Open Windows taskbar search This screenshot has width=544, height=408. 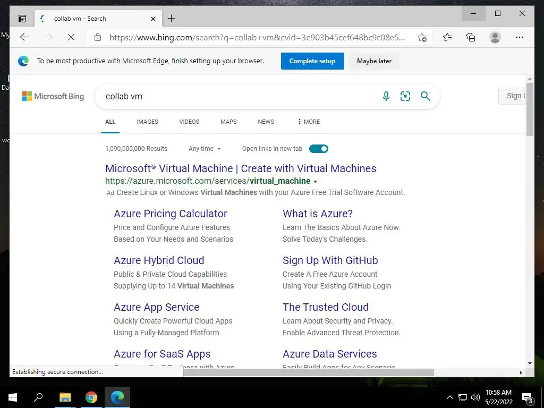coord(38,397)
